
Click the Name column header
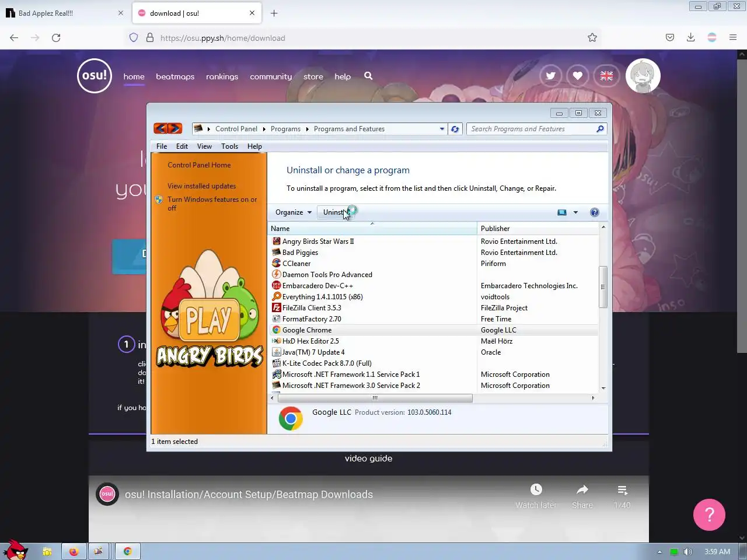click(372, 229)
